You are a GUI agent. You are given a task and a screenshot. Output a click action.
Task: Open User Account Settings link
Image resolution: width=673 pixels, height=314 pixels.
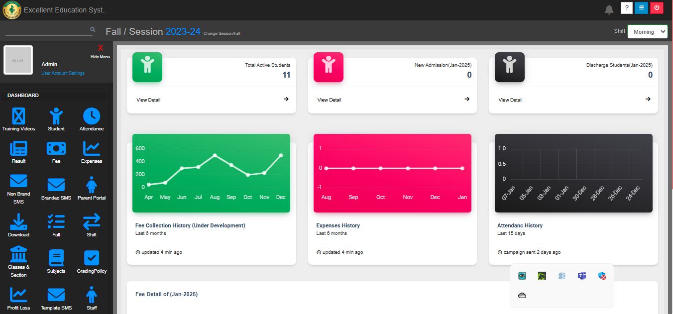(x=63, y=73)
